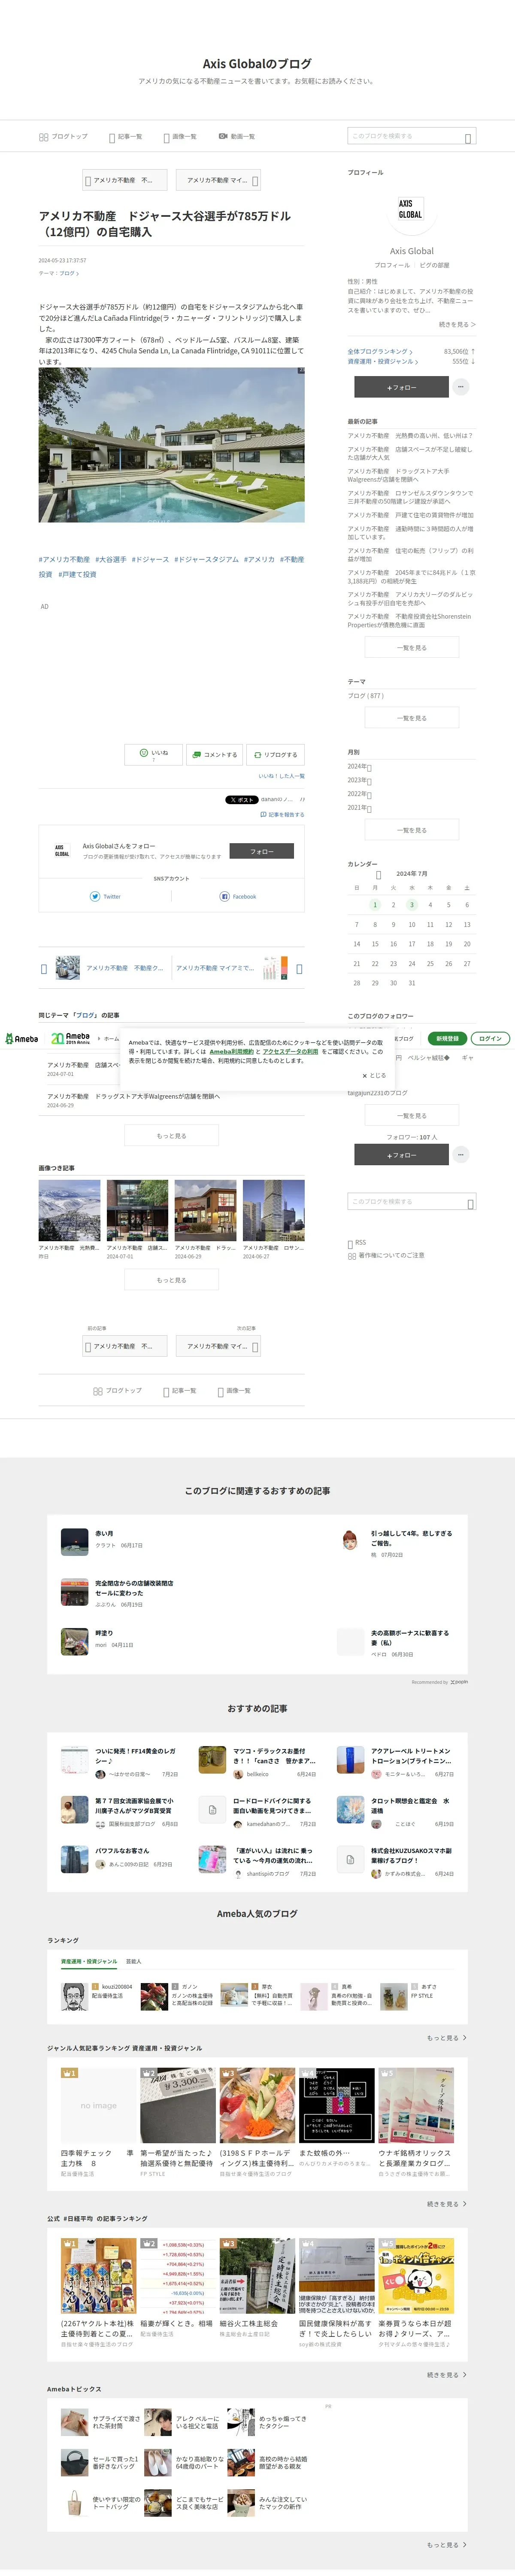Screen dimensions: 515x2576
Task: Click ログイン button in sticky bar
Action: [x=490, y=1038]
